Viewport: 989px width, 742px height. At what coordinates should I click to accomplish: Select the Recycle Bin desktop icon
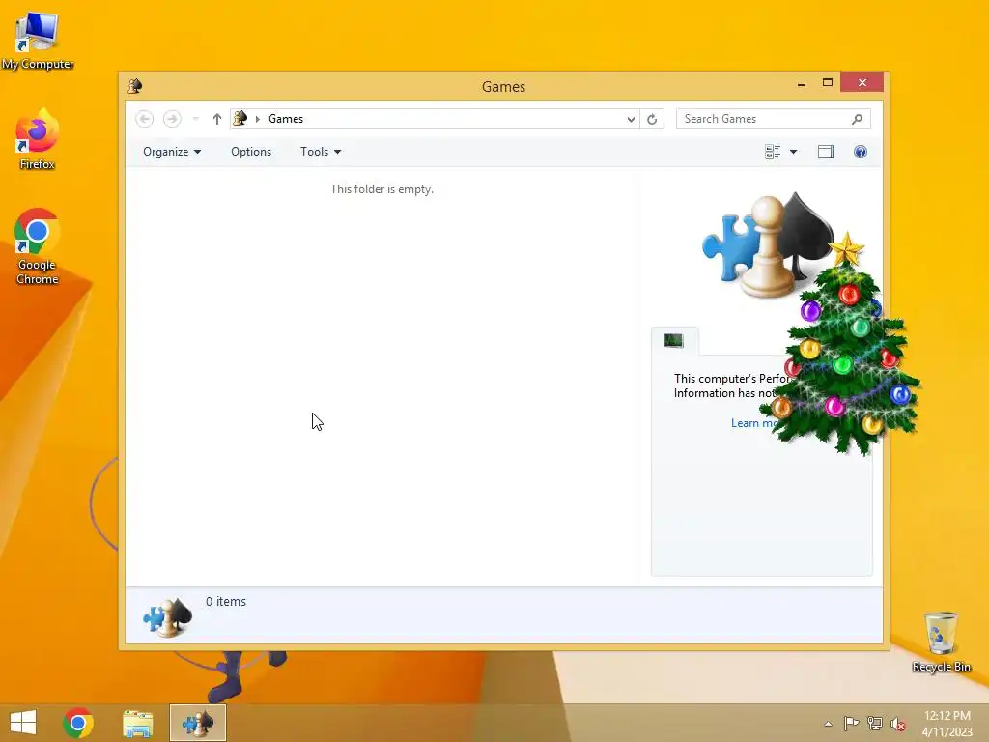[x=941, y=642]
